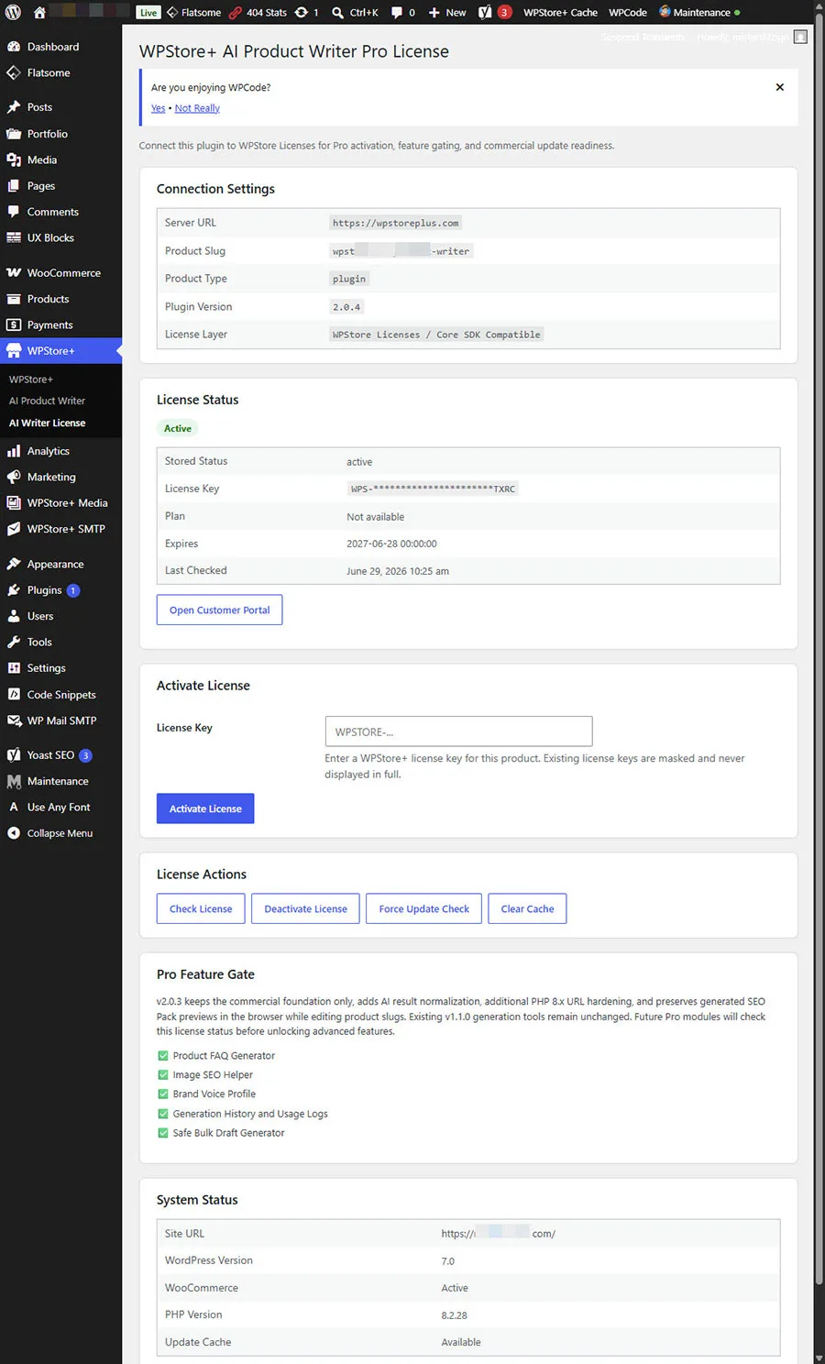The height and width of the screenshot is (1364, 825).
Task: Click the comments count in admin bar
Action: (x=403, y=13)
